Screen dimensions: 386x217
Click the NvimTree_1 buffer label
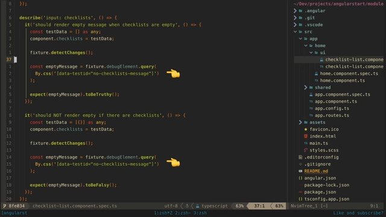pos(304,206)
